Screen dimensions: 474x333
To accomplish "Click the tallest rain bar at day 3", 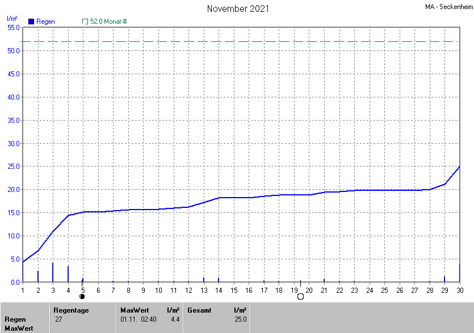I will [x=53, y=272].
